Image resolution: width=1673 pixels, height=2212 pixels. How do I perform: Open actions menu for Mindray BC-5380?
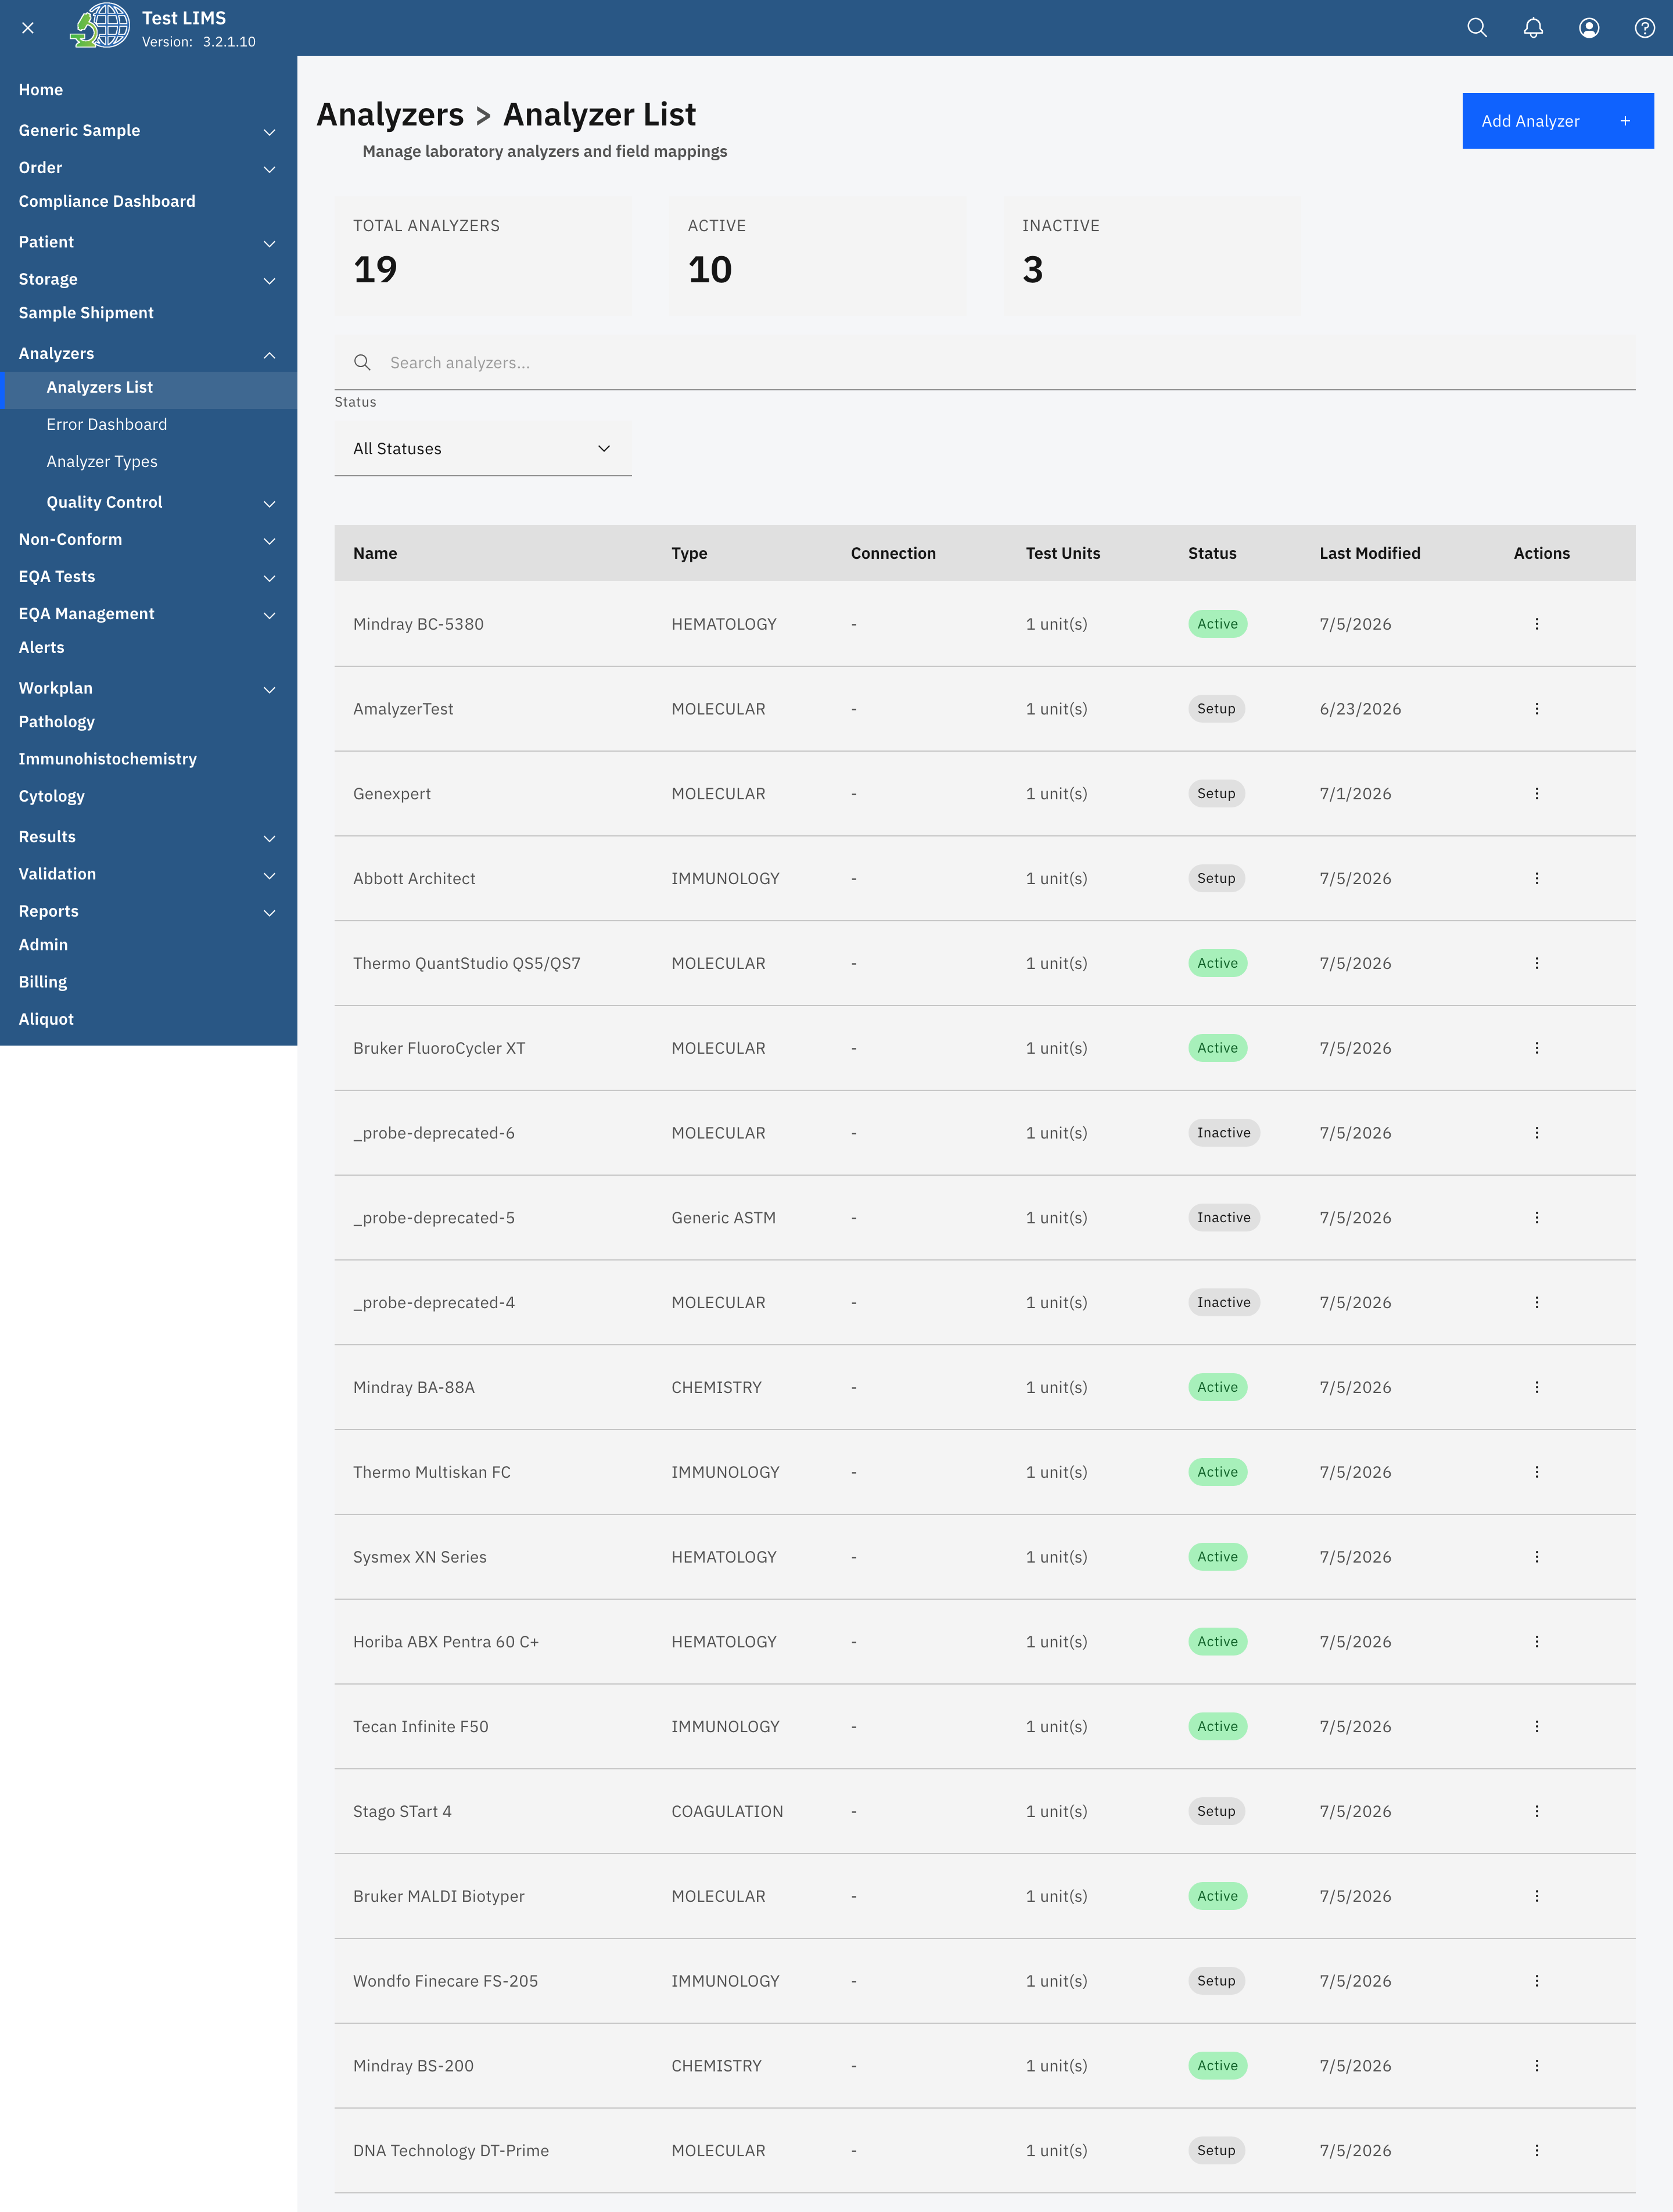click(1537, 624)
